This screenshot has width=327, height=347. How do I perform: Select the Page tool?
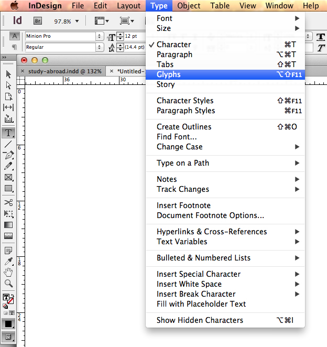click(x=8, y=96)
